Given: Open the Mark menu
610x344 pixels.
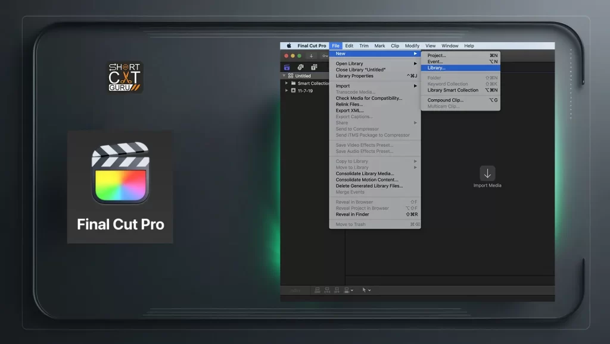Looking at the screenshot, I should [x=379, y=46].
